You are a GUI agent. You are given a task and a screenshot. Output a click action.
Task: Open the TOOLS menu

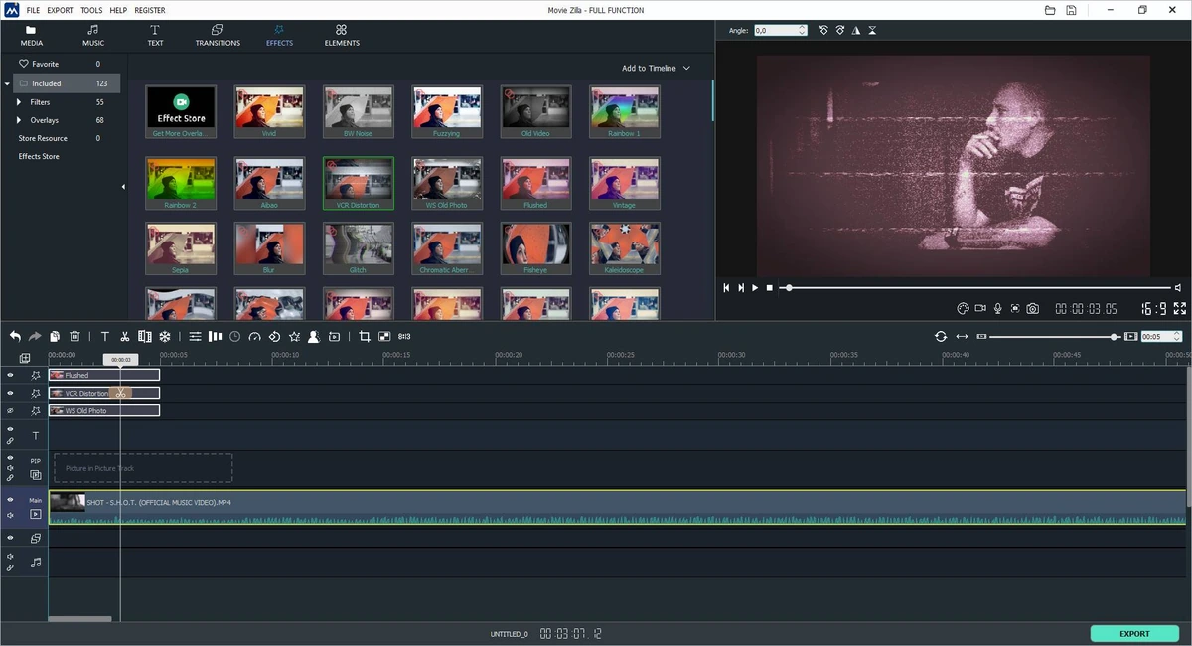coord(91,10)
